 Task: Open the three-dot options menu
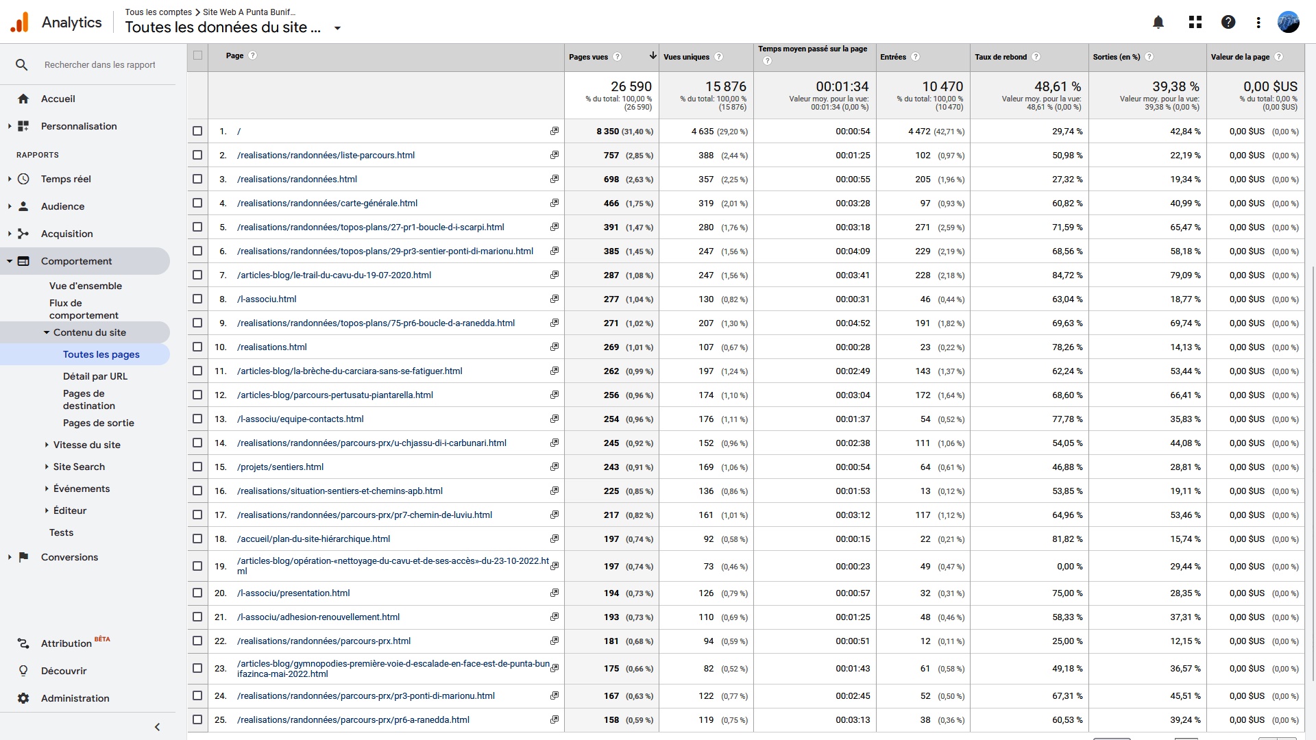pos(1258,23)
